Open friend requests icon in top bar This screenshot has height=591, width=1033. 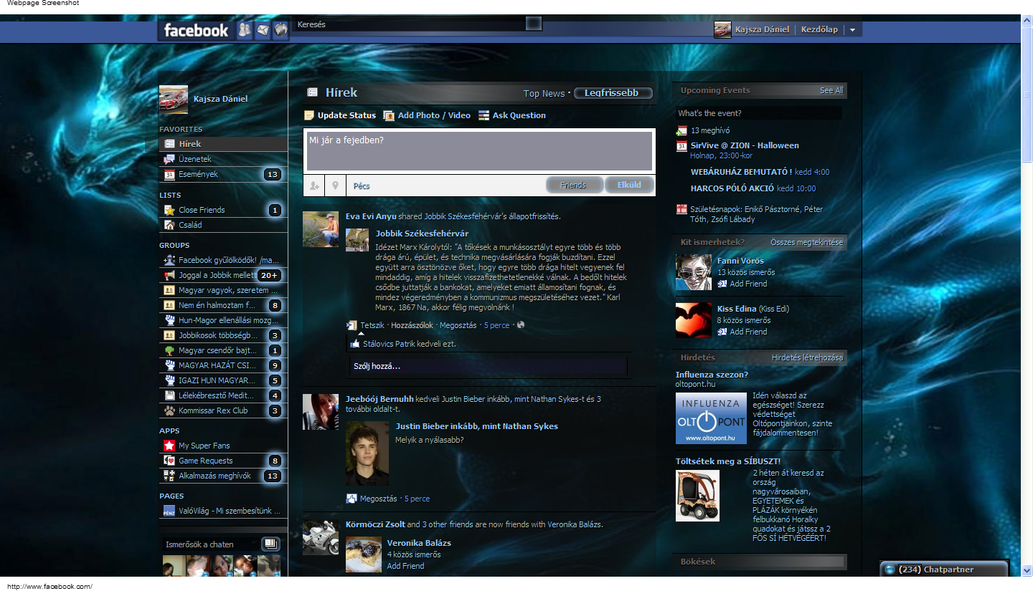point(245,30)
